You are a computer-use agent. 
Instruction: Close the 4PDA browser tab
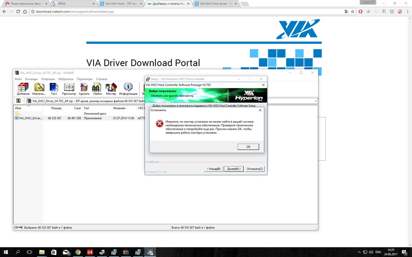[x=94, y=4]
